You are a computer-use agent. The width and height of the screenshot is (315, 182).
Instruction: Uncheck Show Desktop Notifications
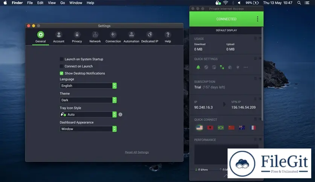pos(61,73)
